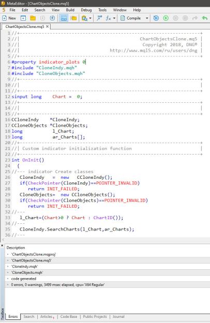Click the New file button
210x323 pixels.
[9, 18]
